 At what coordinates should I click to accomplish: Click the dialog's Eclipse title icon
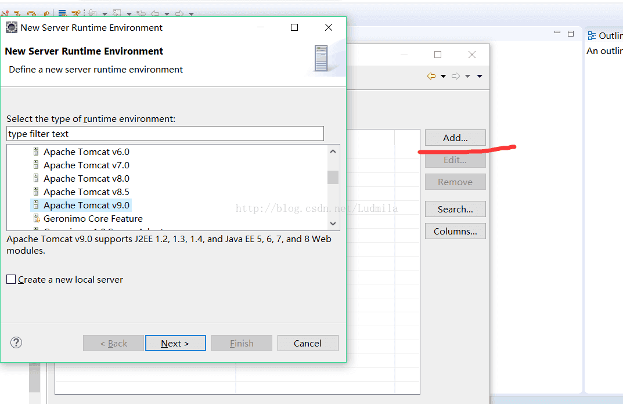tap(12, 27)
